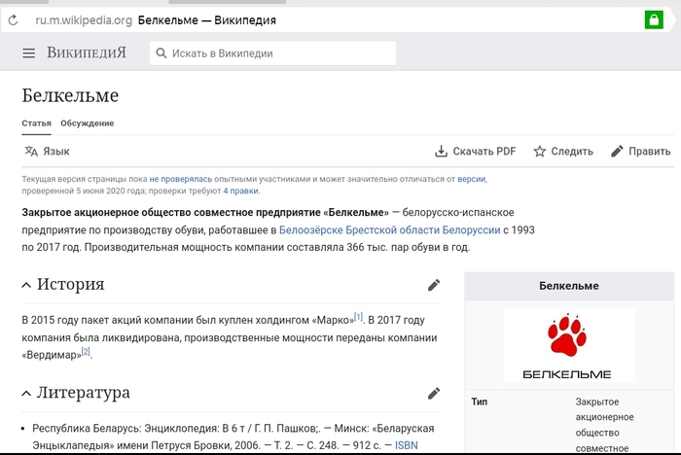Open the Язык language selector
Image resolution: width=681 pixels, height=455 pixels.
(x=47, y=151)
